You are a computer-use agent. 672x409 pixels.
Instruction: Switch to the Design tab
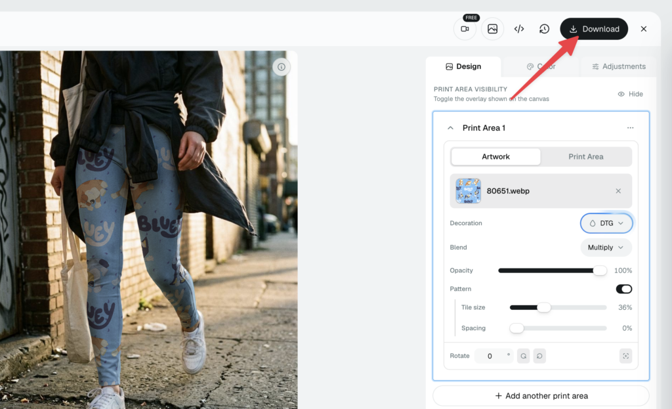463,66
